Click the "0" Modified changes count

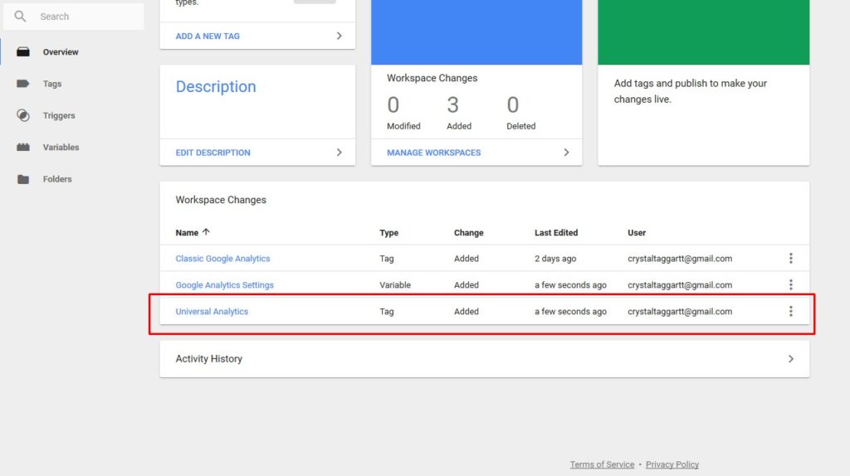click(393, 105)
